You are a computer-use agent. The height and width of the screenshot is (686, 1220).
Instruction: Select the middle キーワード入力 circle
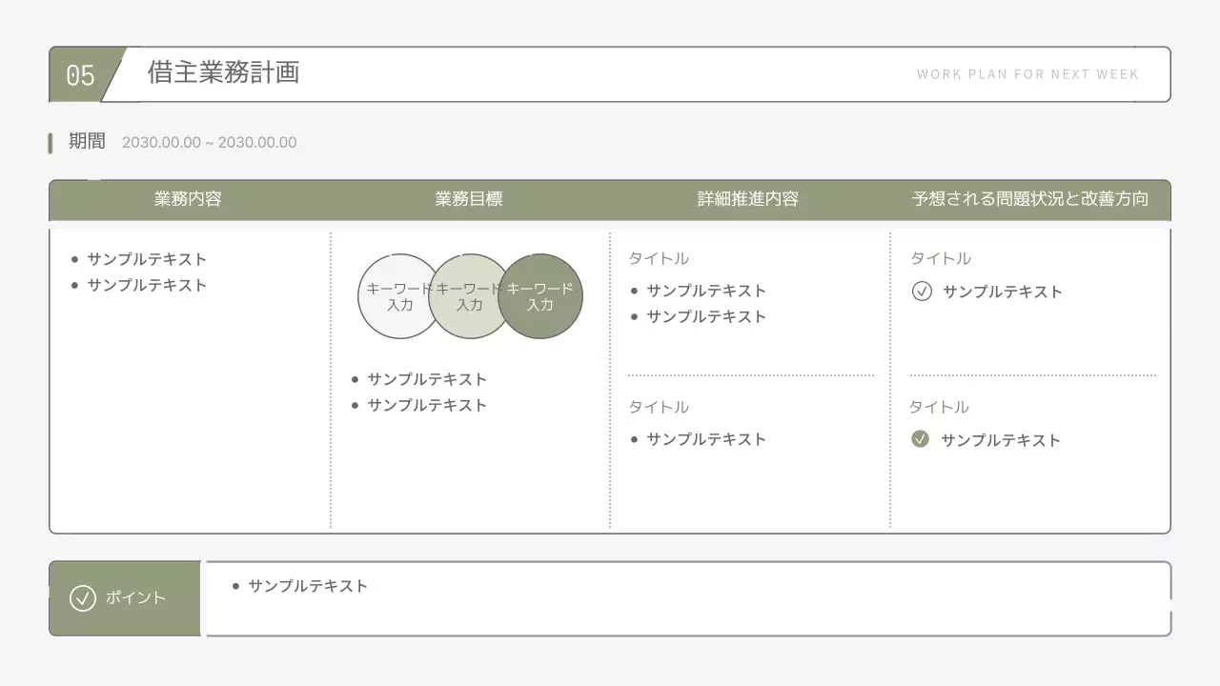pyautogui.click(x=471, y=296)
